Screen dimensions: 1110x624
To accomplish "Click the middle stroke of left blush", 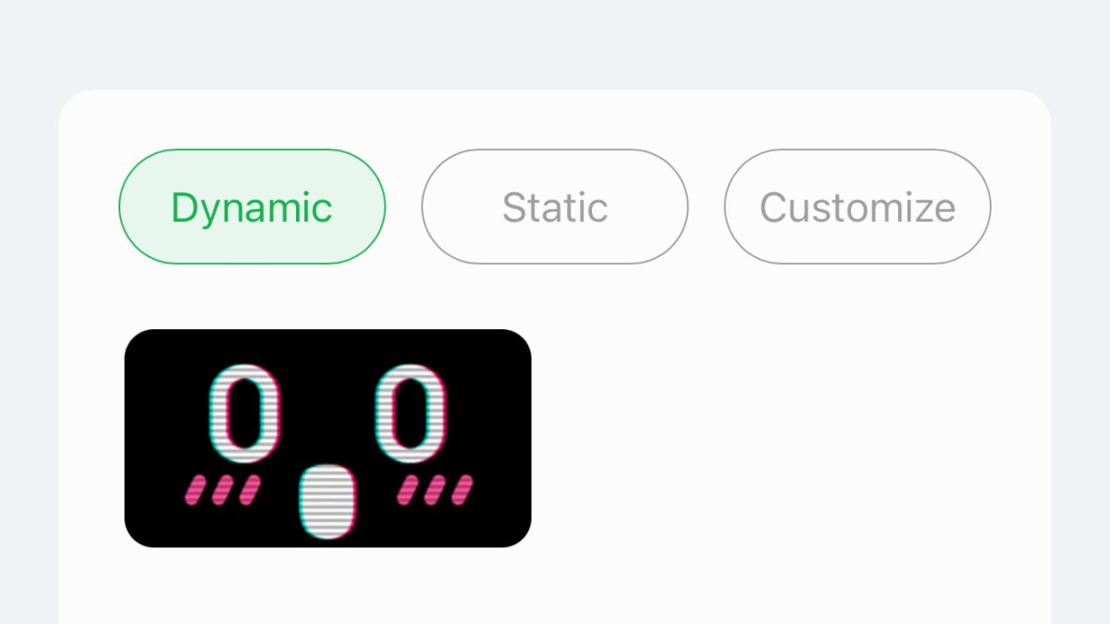I will click(x=222, y=490).
